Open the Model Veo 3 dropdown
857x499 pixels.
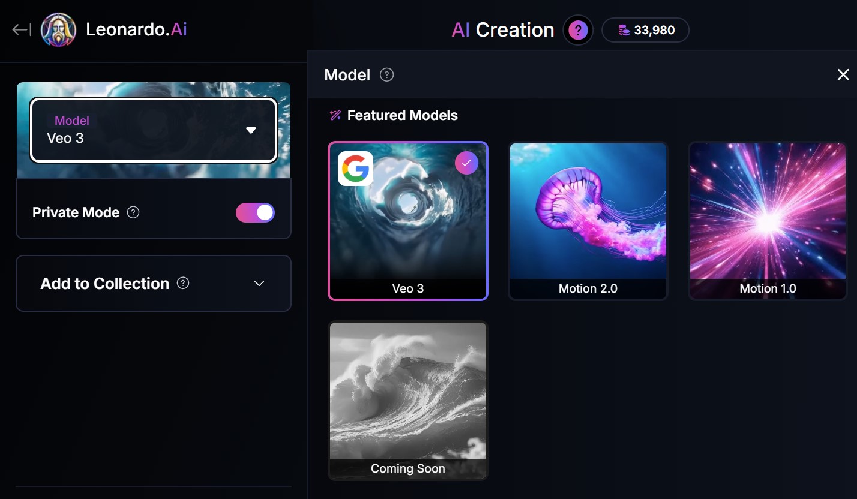click(x=154, y=130)
